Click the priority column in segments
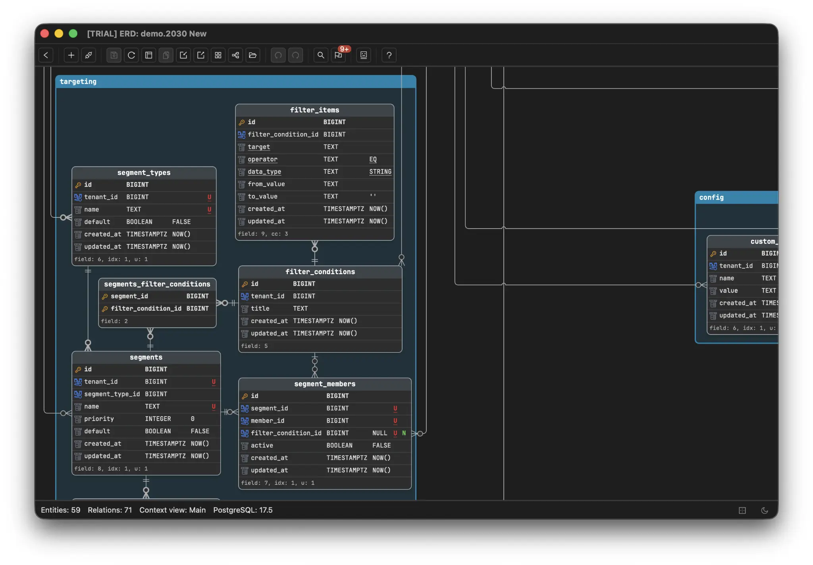The height and width of the screenshot is (565, 813). click(x=146, y=419)
